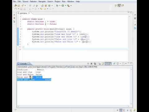The width and height of the screenshot is (149, 112).
Task: Click the Console vertical scrollbar
Action: pos(131,86)
